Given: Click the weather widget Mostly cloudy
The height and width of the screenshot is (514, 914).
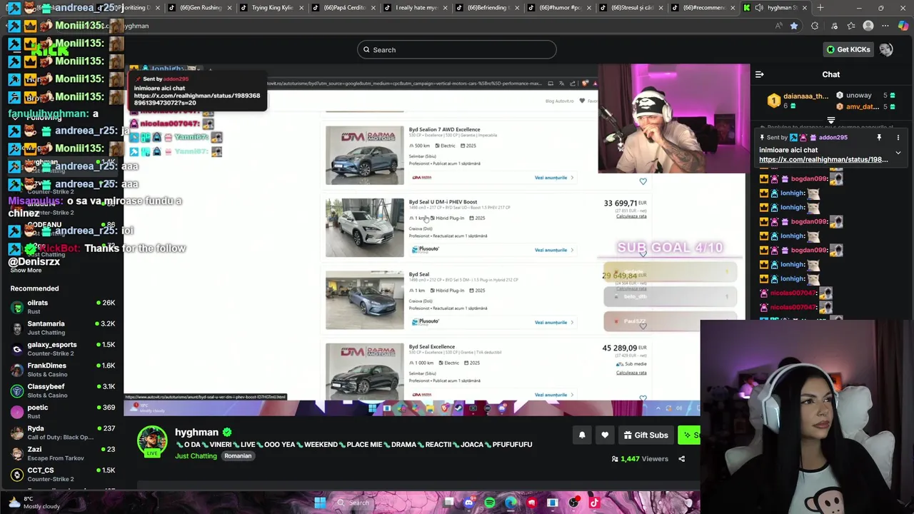Looking at the screenshot, I should click(34, 503).
